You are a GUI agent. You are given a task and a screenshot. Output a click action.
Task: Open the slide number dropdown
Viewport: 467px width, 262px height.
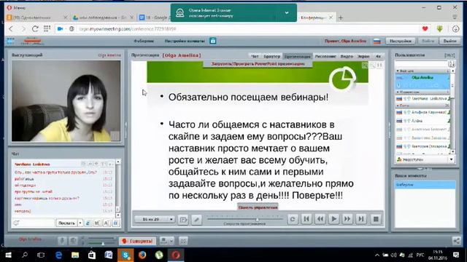(x=154, y=219)
